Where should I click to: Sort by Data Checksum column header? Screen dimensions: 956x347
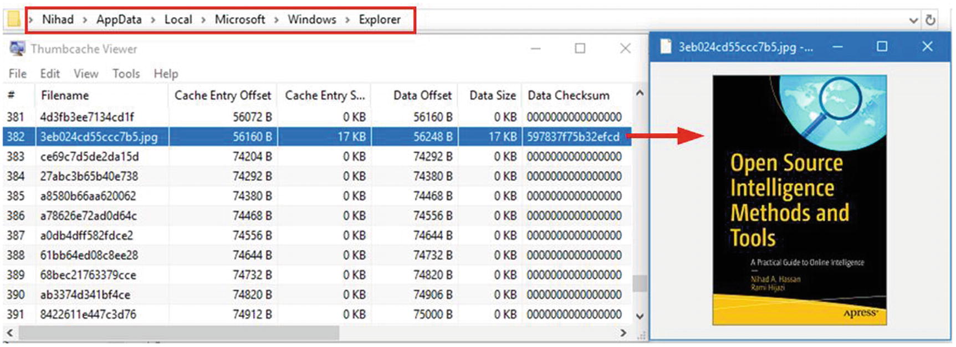(x=576, y=95)
